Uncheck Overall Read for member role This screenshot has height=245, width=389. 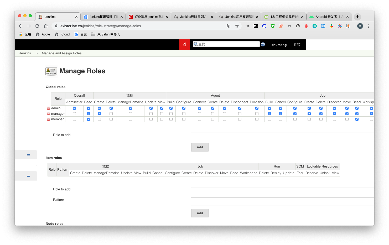[x=89, y=119]
